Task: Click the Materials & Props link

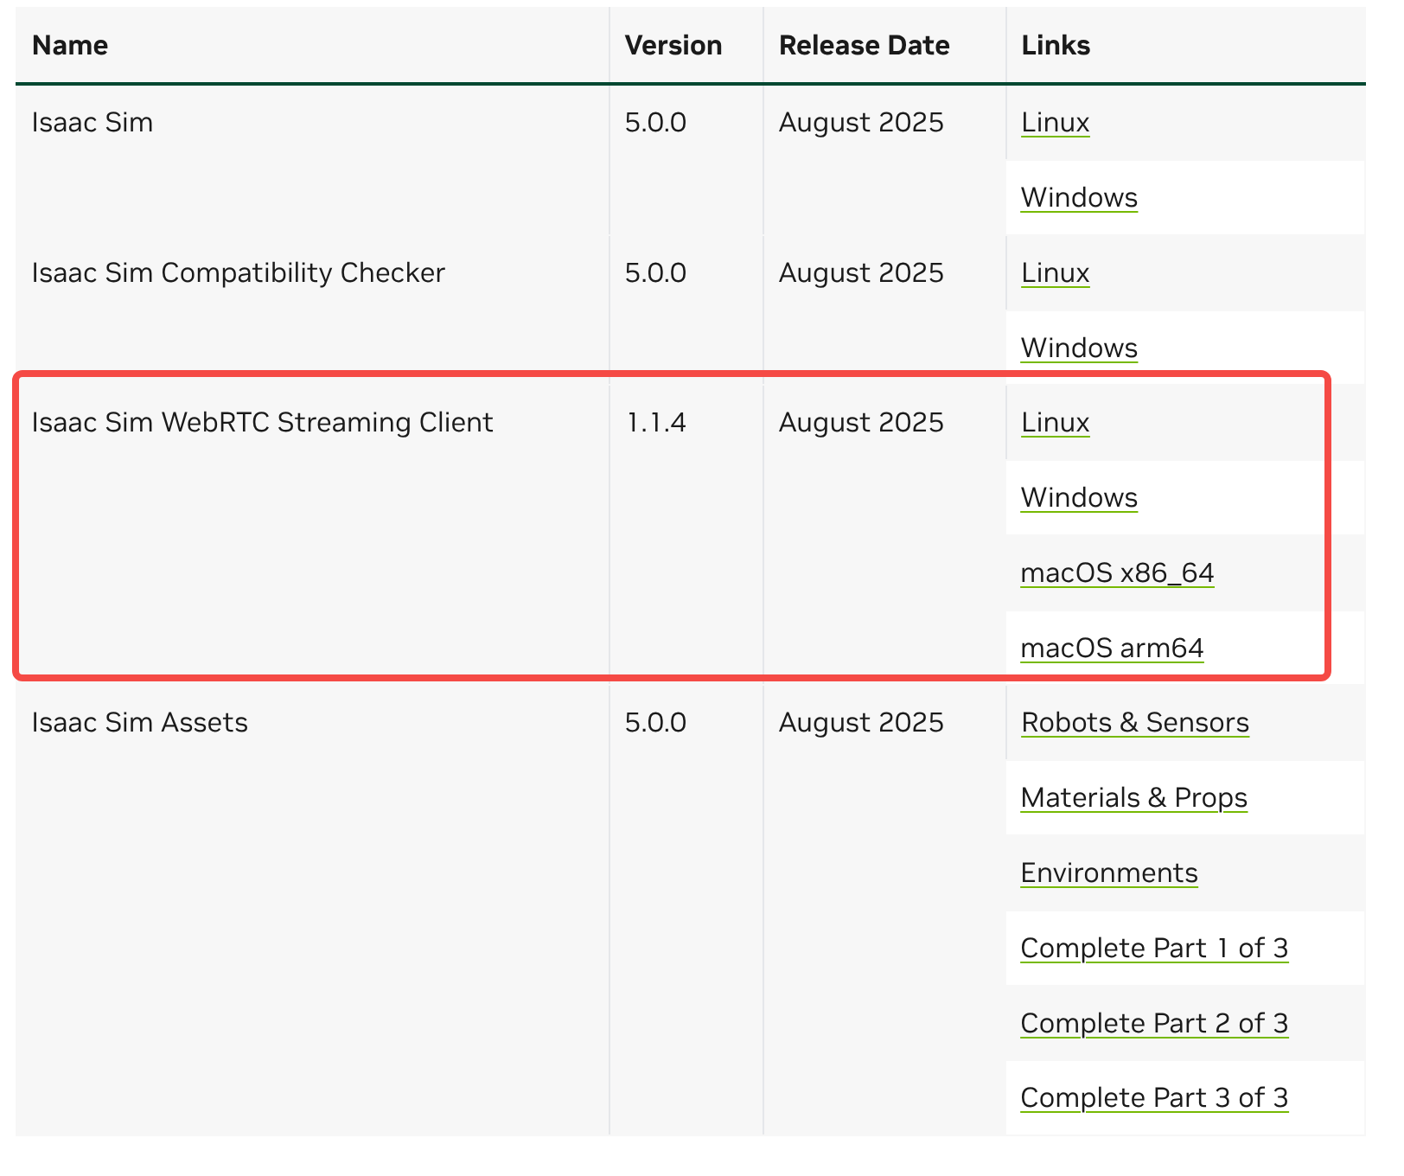Action: (1133, 798)
